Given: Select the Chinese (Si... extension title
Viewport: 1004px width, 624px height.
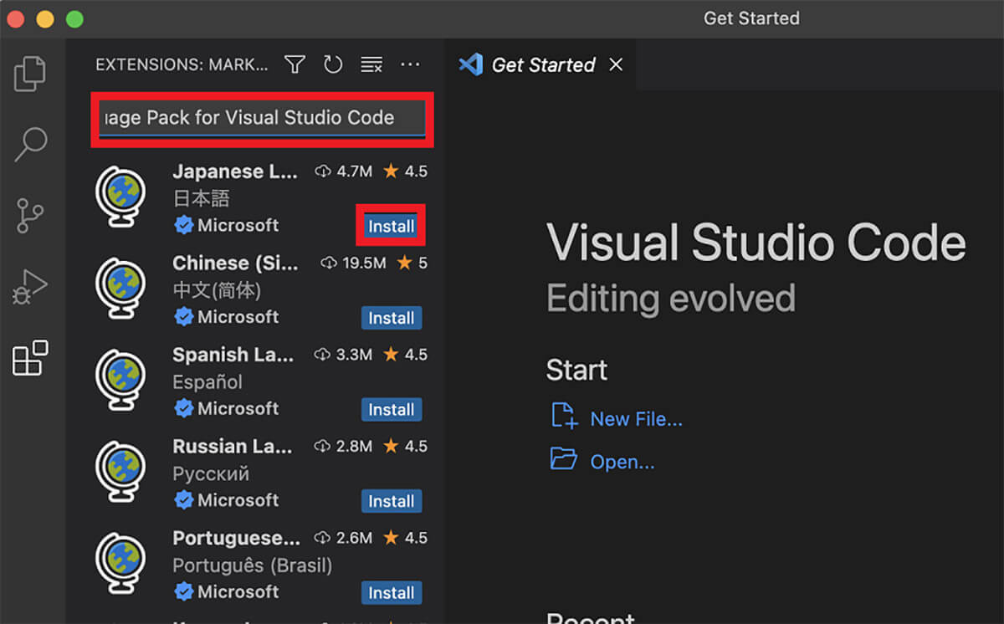Looking at the screenshot, I should [x=235, y=263].
